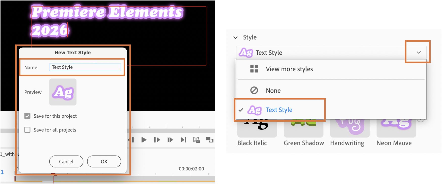Viewport: 442px width, 184px height.
Task: Apply the Black Italic style preset
Action: (x=257, y=128)
